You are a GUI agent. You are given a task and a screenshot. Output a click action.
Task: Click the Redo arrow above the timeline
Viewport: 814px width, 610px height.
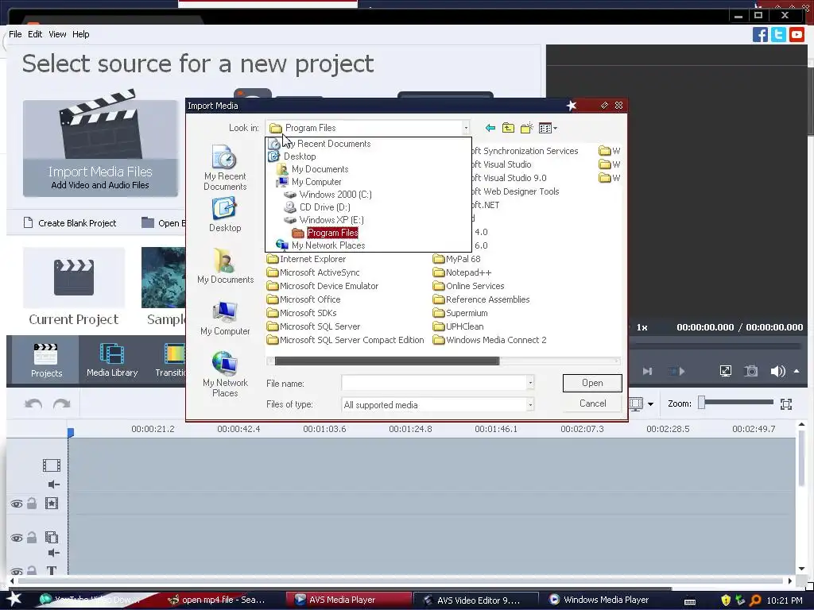[x=62, y=403]
